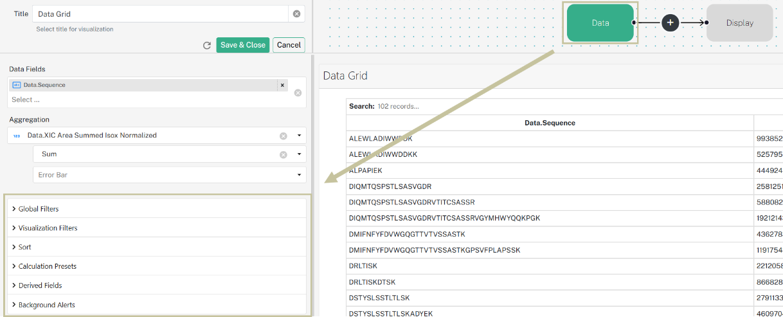Open the Aggregation field dropdown arrow

coord(299,136)
